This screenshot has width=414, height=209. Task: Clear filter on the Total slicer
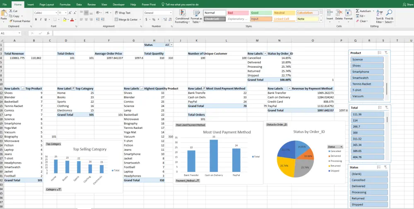tap(386, 107)
